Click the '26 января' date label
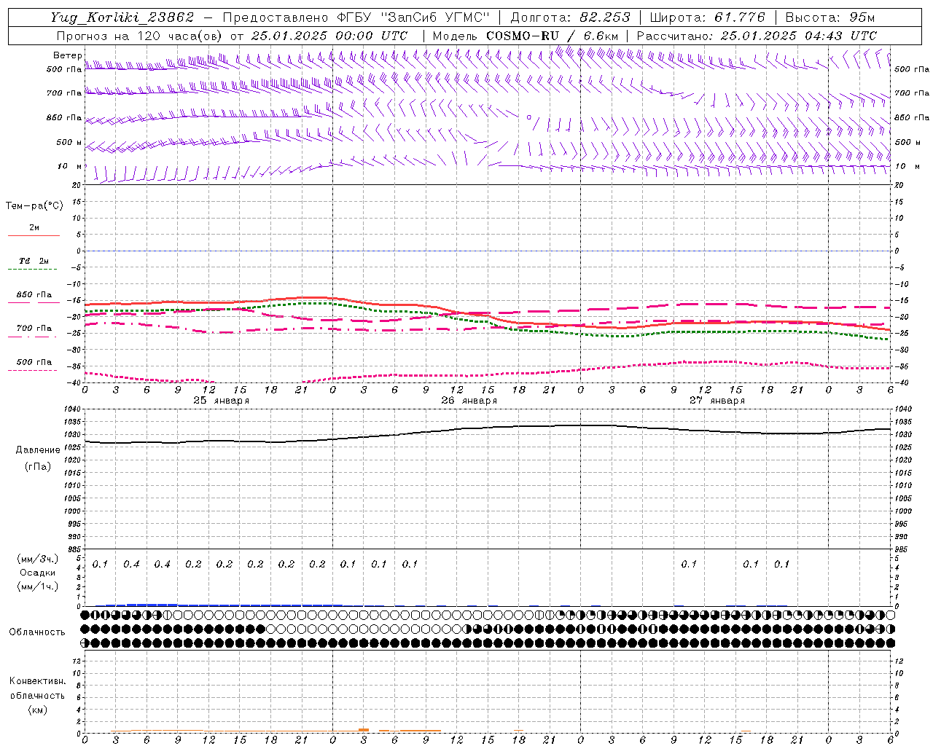The image size is (933, 746). pos(469,401)
